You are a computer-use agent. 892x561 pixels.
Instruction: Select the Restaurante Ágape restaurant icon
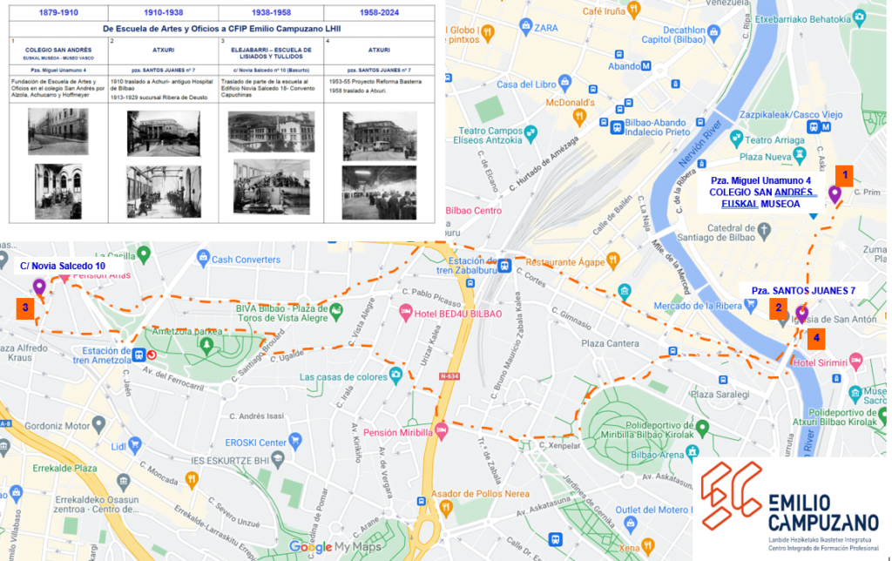coord(612,261)
